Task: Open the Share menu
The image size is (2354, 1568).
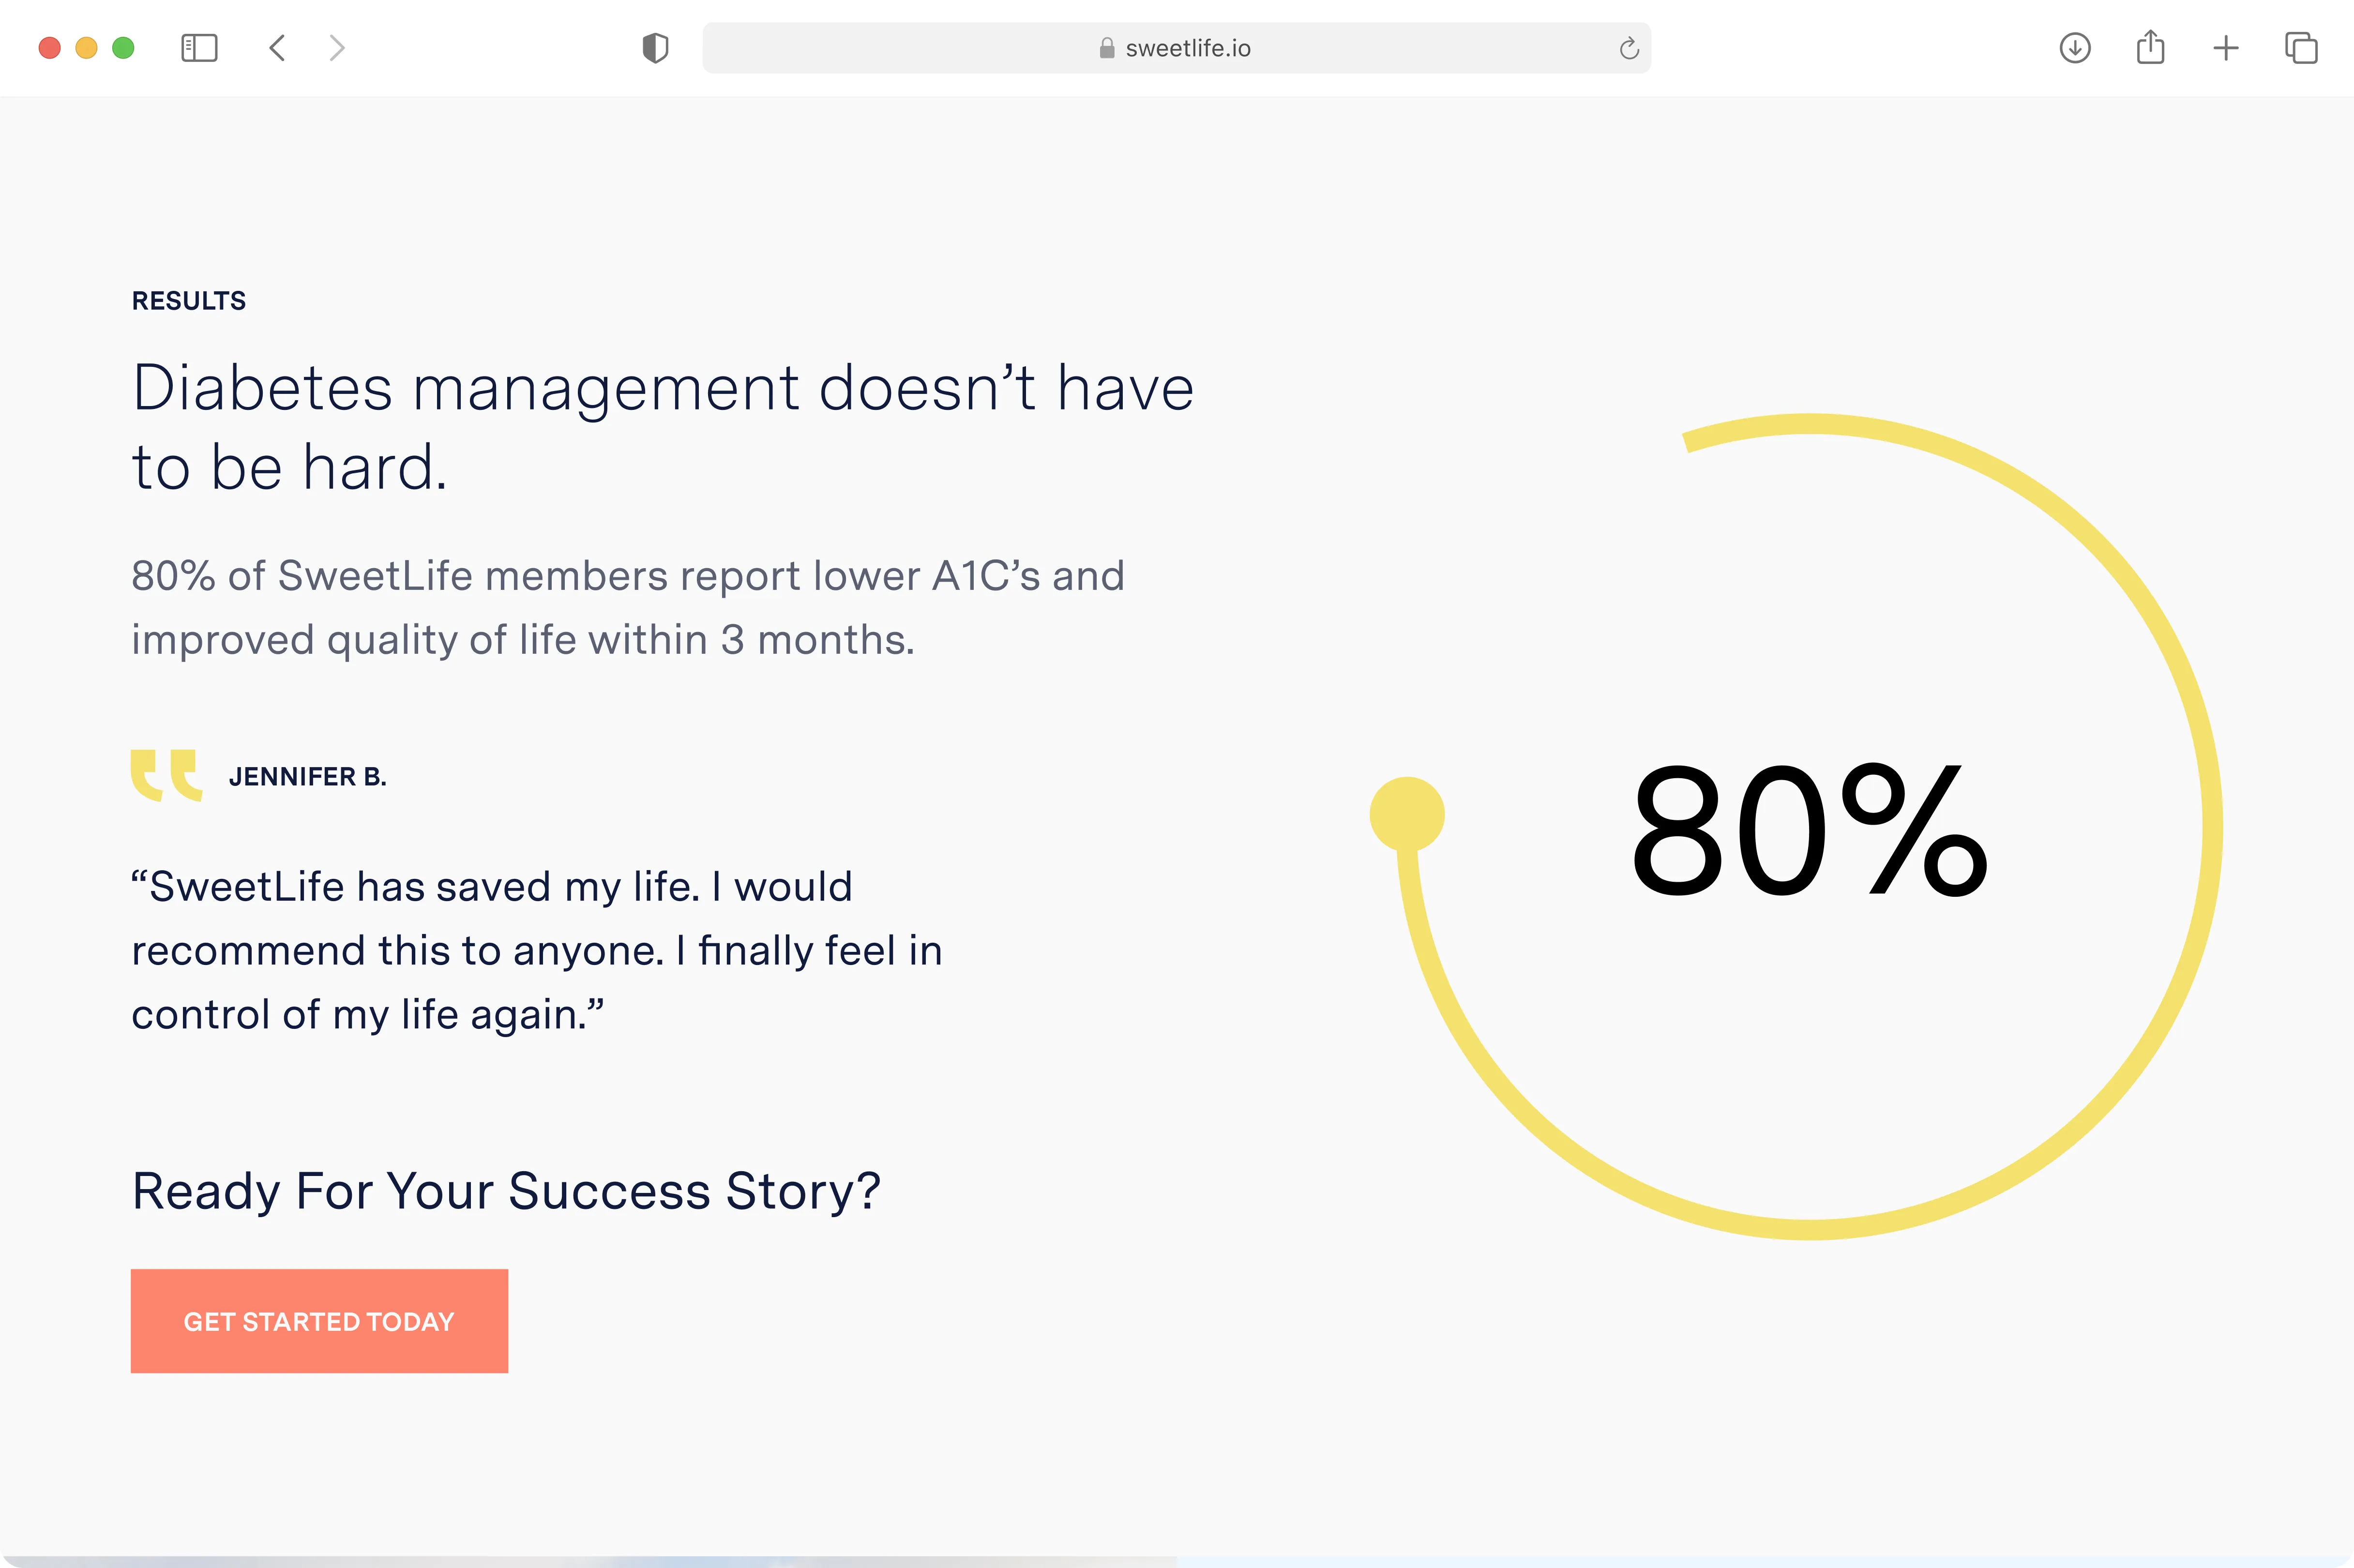Action: (2150, 48)
